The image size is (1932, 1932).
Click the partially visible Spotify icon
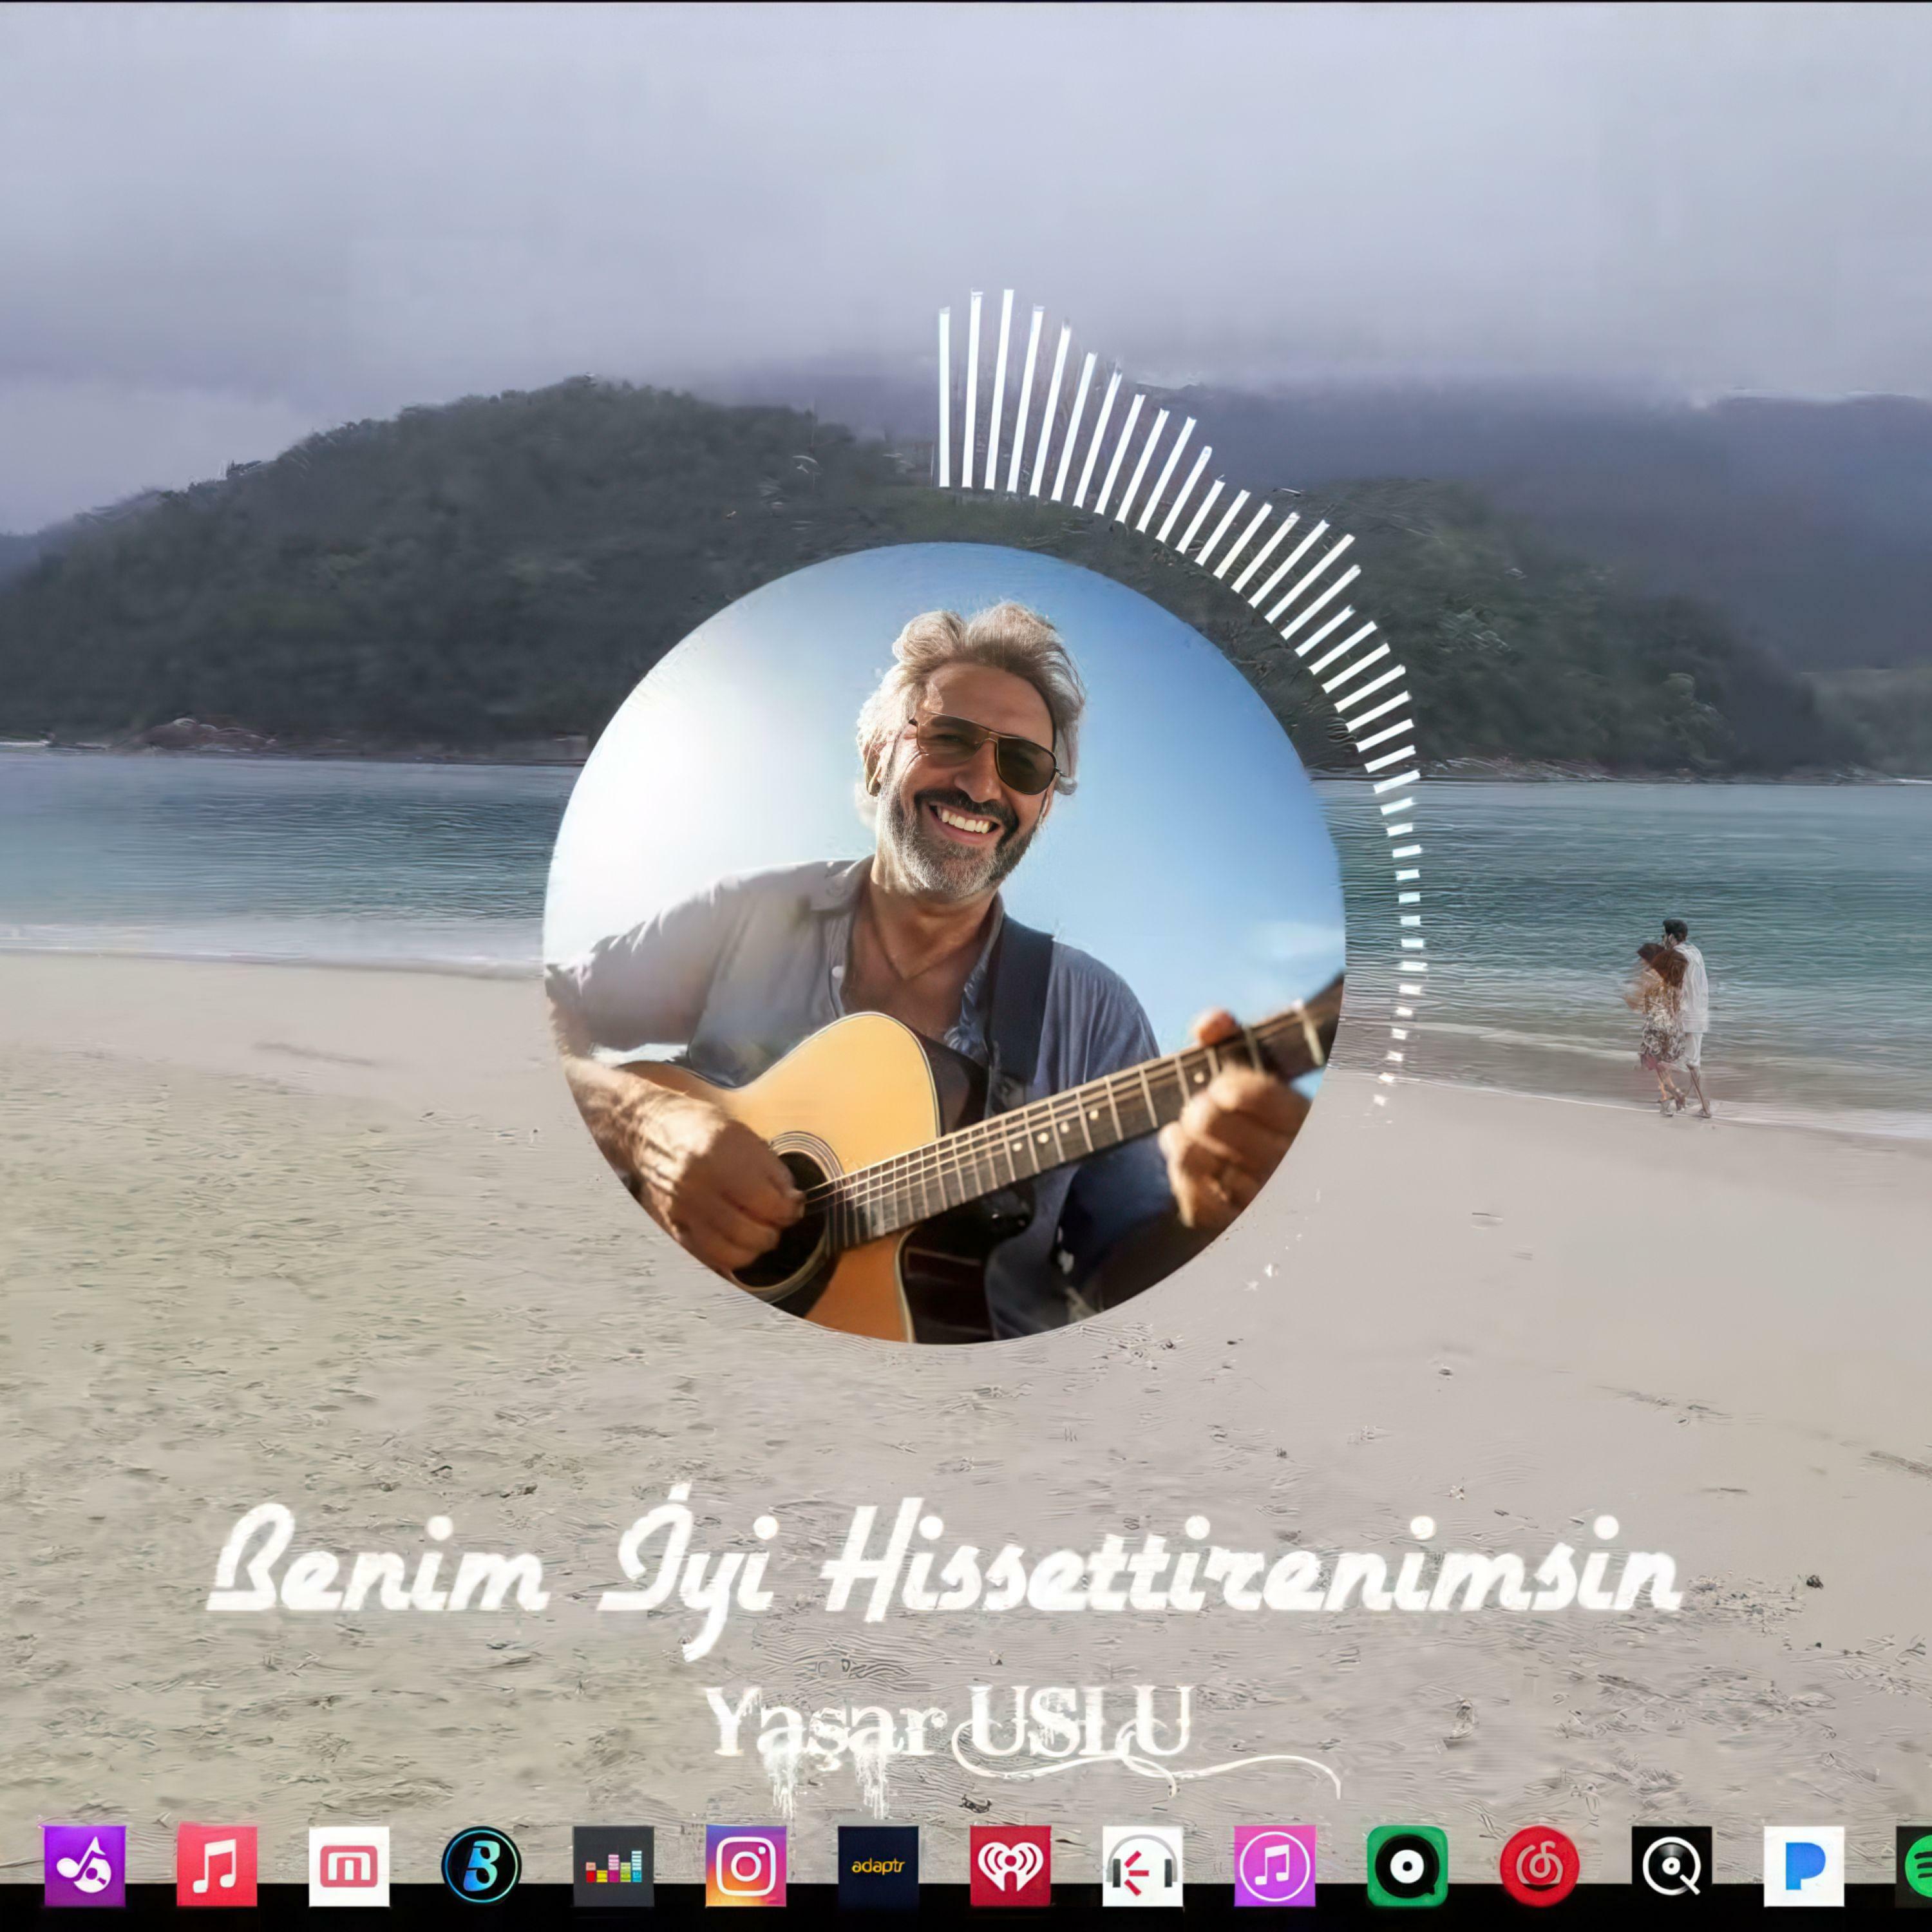[x=1916, y=1865]
